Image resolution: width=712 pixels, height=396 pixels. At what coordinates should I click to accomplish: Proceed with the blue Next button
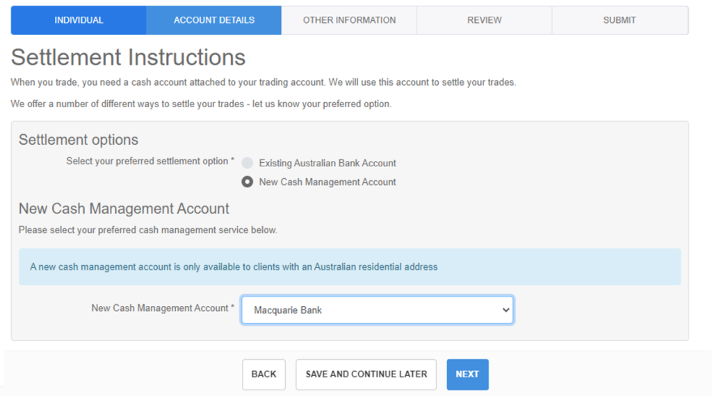pos(467,374)
